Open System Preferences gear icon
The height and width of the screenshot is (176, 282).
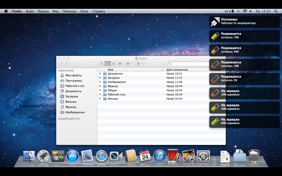203,156
